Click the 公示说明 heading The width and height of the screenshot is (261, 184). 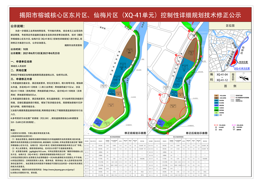(18, 26)
